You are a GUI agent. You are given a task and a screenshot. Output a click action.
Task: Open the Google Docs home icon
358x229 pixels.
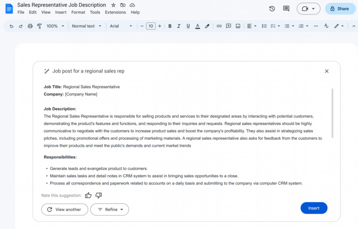9,9
